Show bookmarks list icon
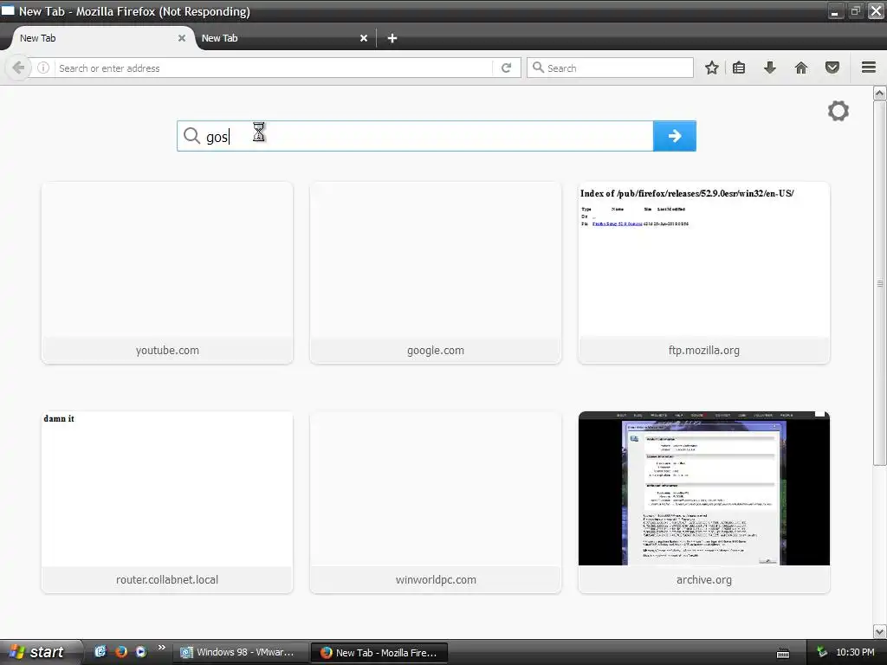887x665 pixels. [x=739, y=68]
